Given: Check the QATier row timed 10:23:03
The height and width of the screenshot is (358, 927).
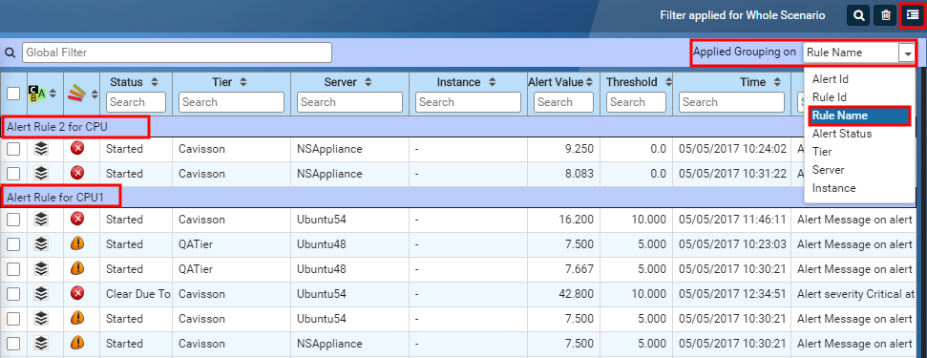Looking at the screenshot, I should (x=13, y=244).
